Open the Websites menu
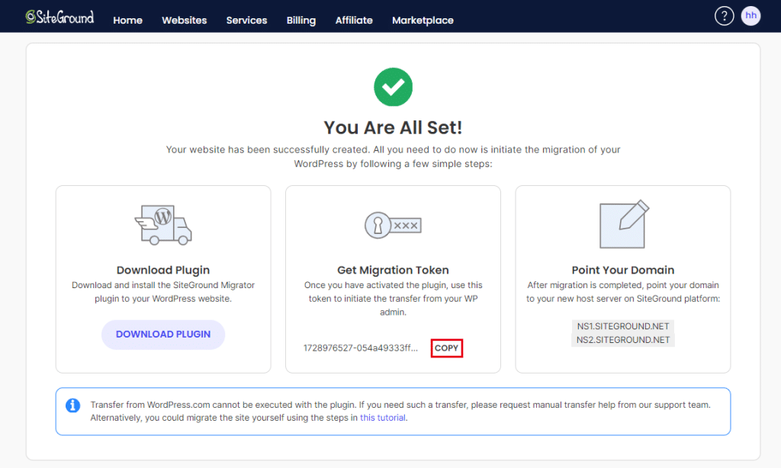Image resolution: width=781 pixels, height=468 pixels. (x=185, y=21)
